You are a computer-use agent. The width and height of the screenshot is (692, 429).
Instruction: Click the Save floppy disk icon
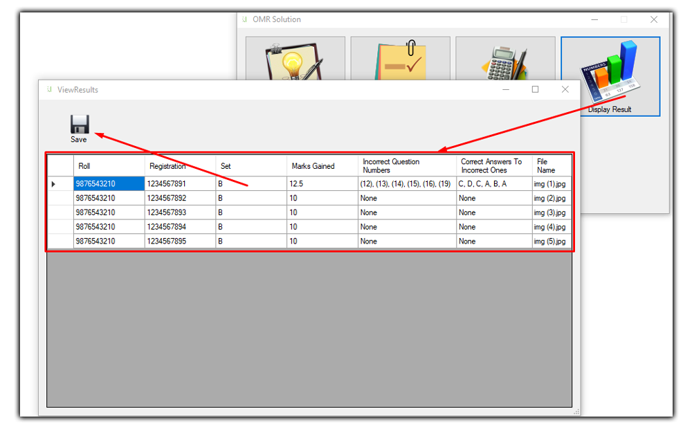[x=80, y=125]
